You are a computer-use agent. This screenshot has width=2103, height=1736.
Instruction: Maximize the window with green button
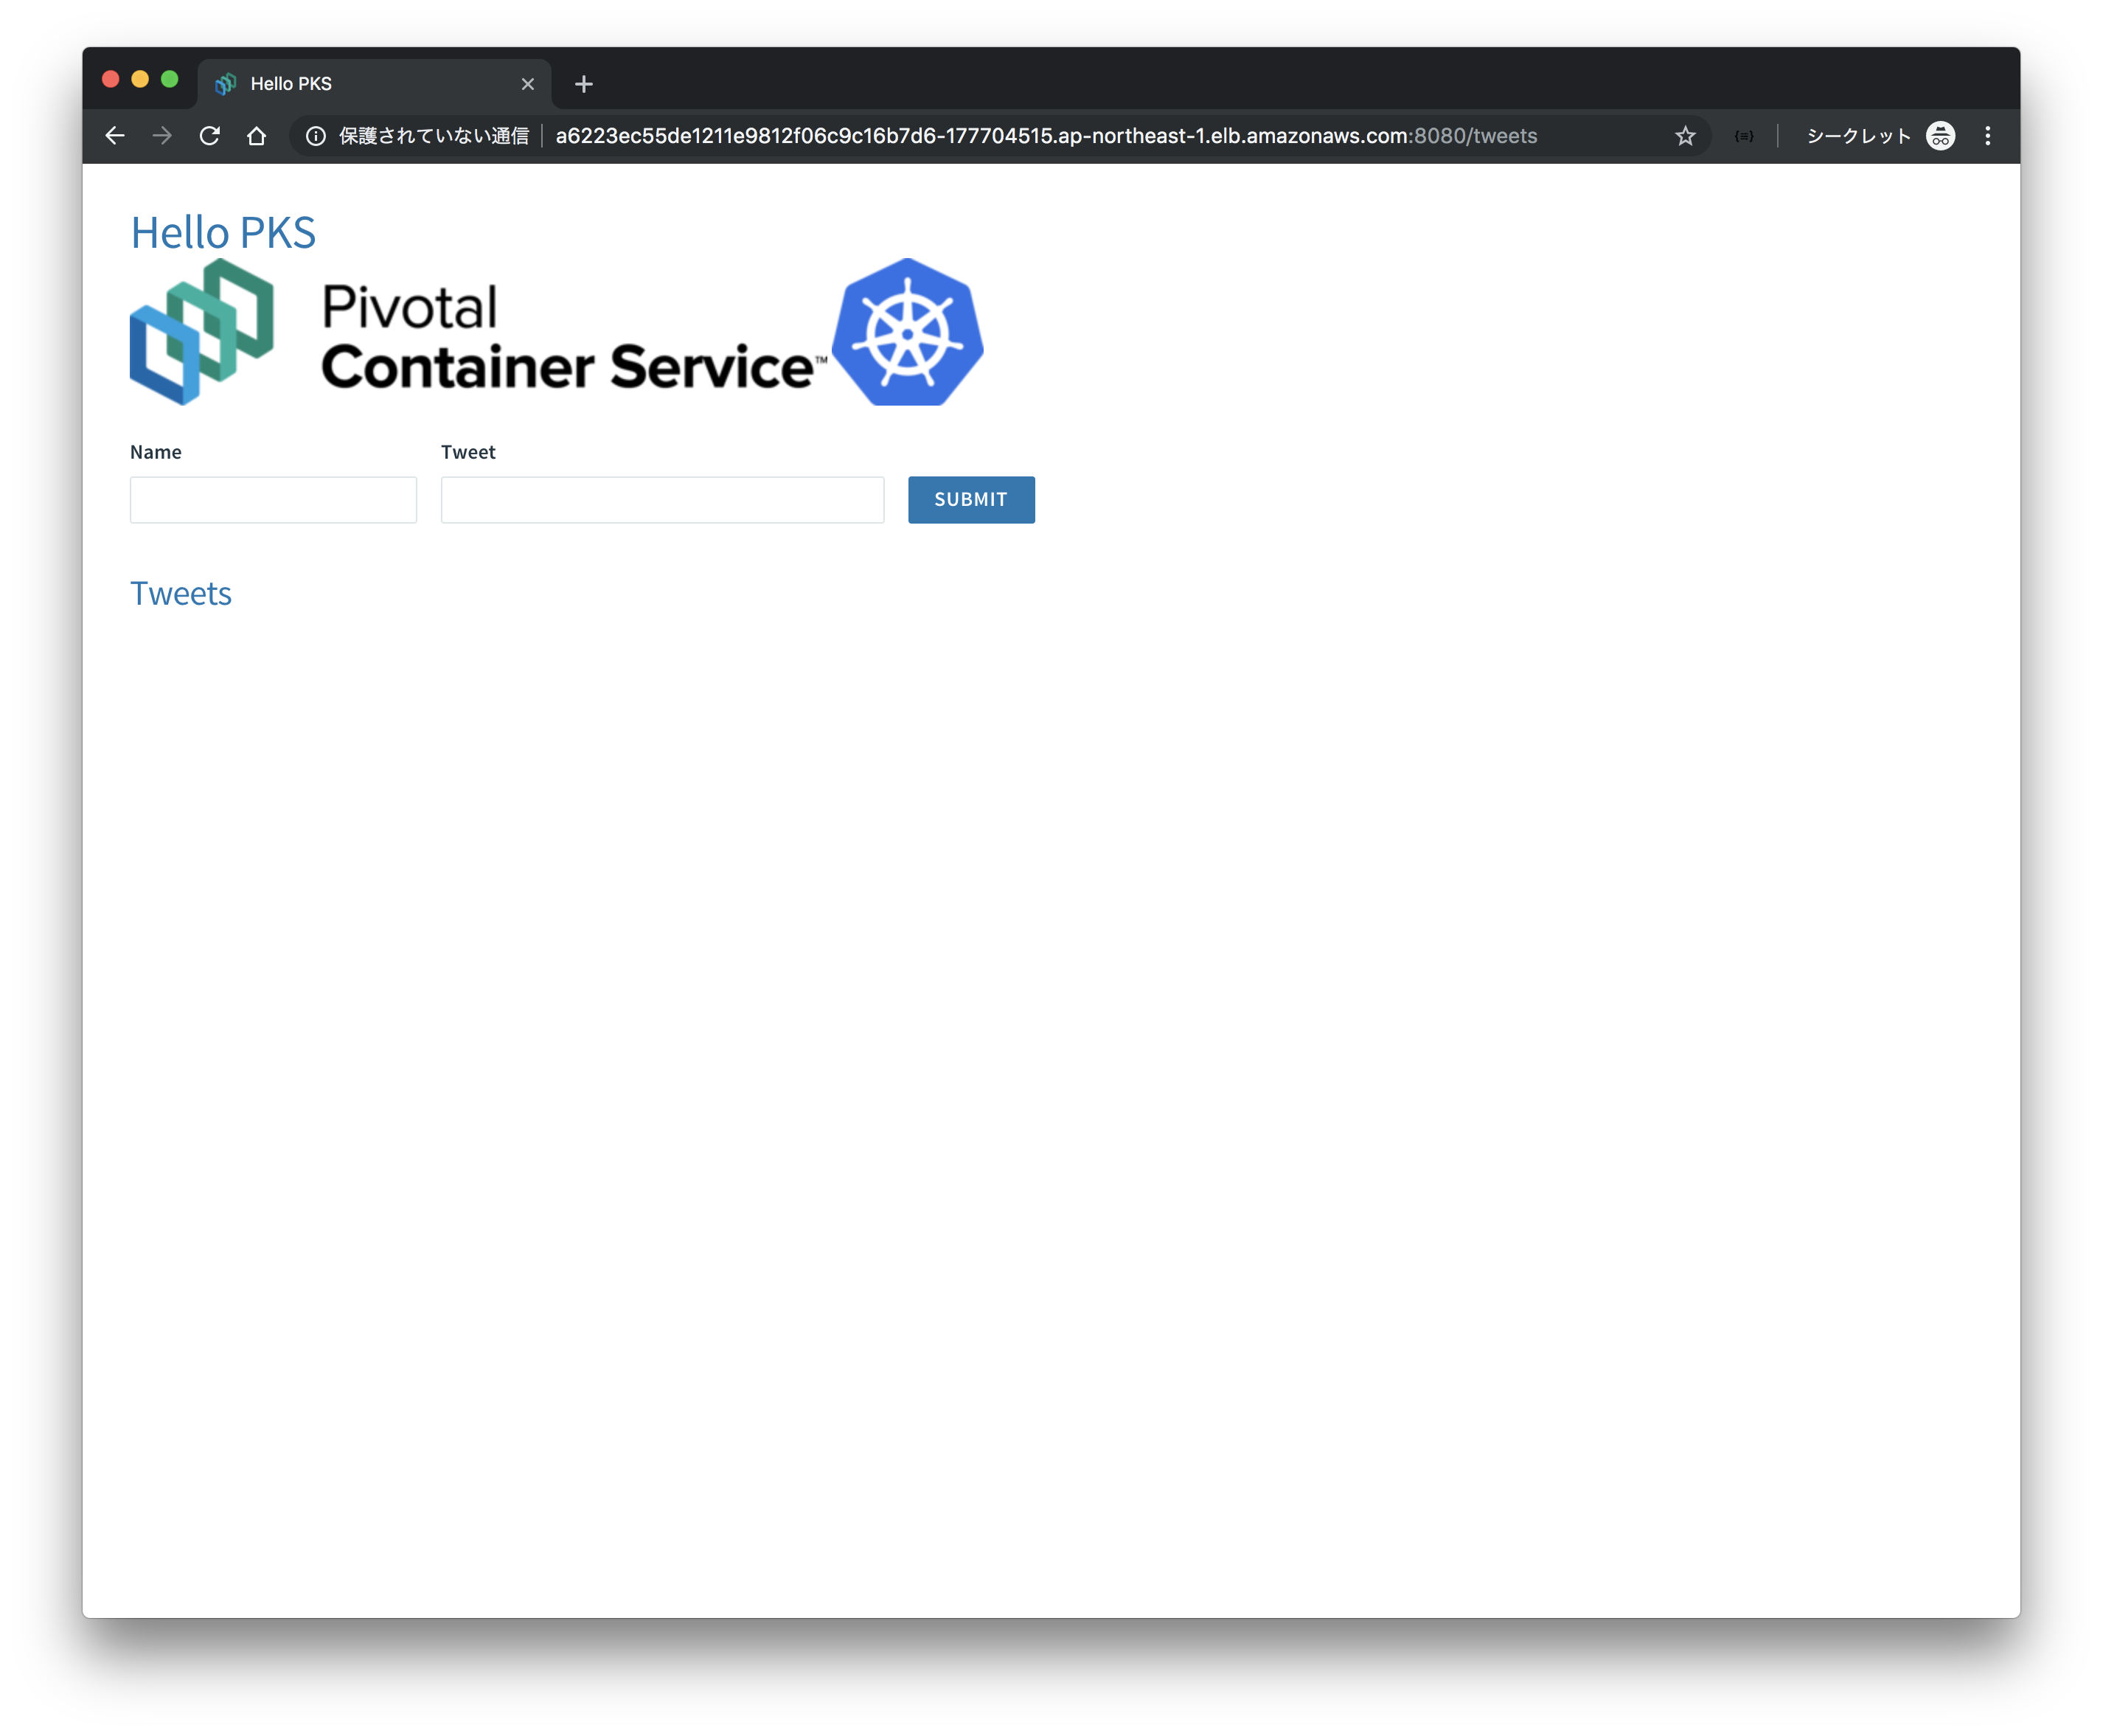[x=170, y=79]
